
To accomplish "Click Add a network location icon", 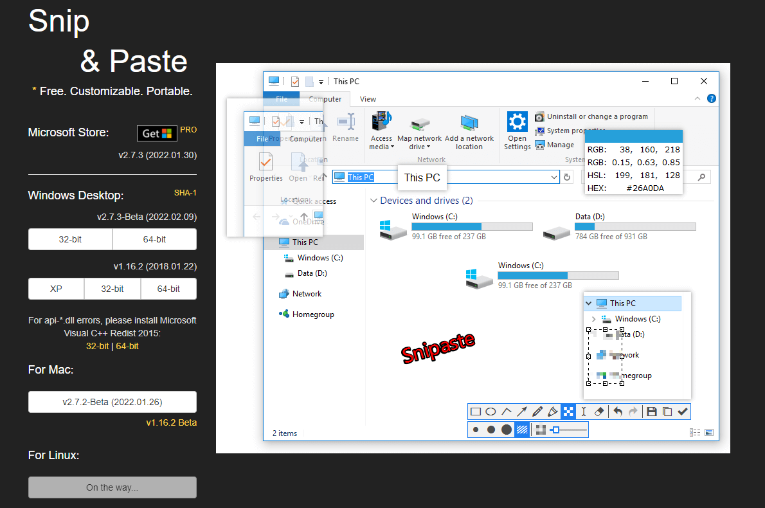I will coord(469,123).
